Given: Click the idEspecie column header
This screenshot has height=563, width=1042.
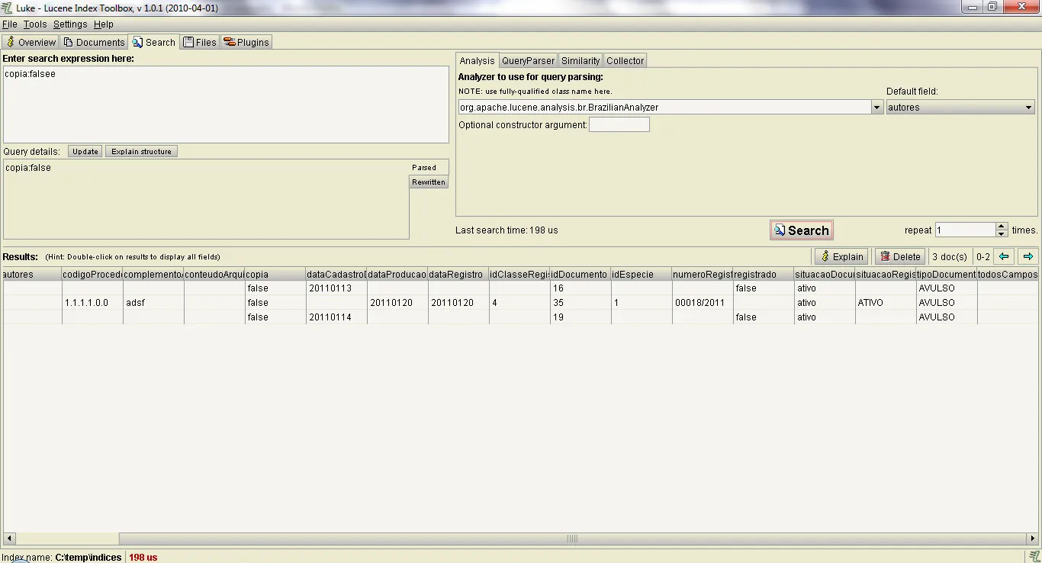Looking at the screenshot, I should pyautogui.click(x=642, y=274).
